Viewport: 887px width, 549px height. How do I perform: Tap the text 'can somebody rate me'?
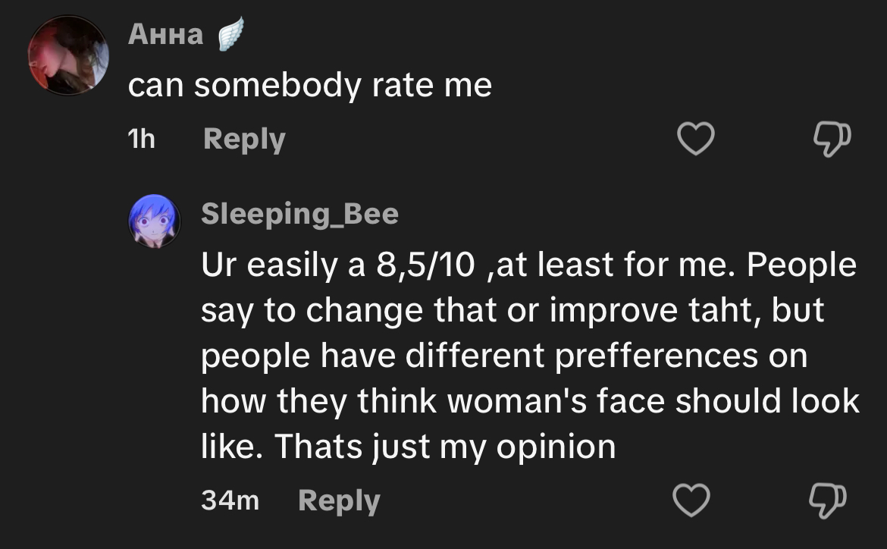coord(310,86)
